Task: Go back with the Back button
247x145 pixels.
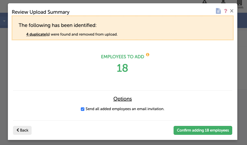Action: coord(22,130)
